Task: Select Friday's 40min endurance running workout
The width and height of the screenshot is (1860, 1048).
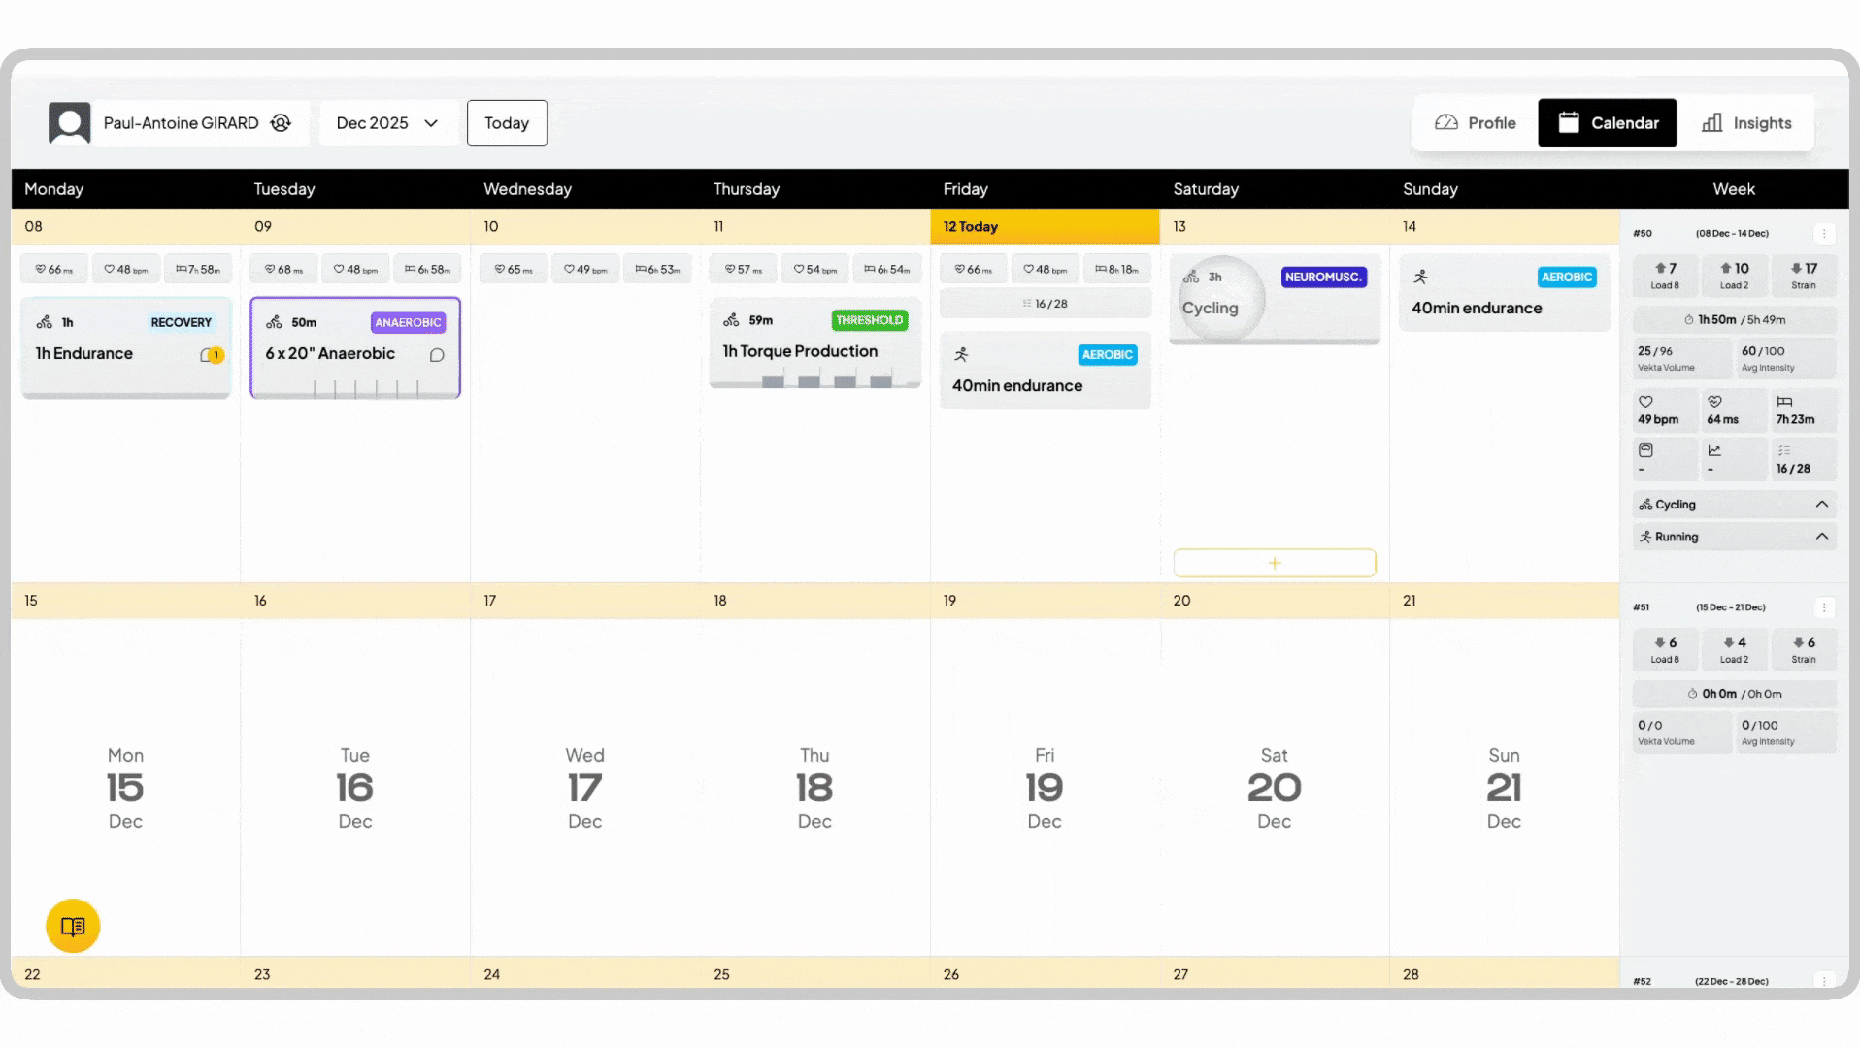Action: coord(1045,372)
